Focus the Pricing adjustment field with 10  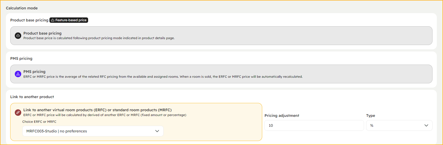coord(314,125)
